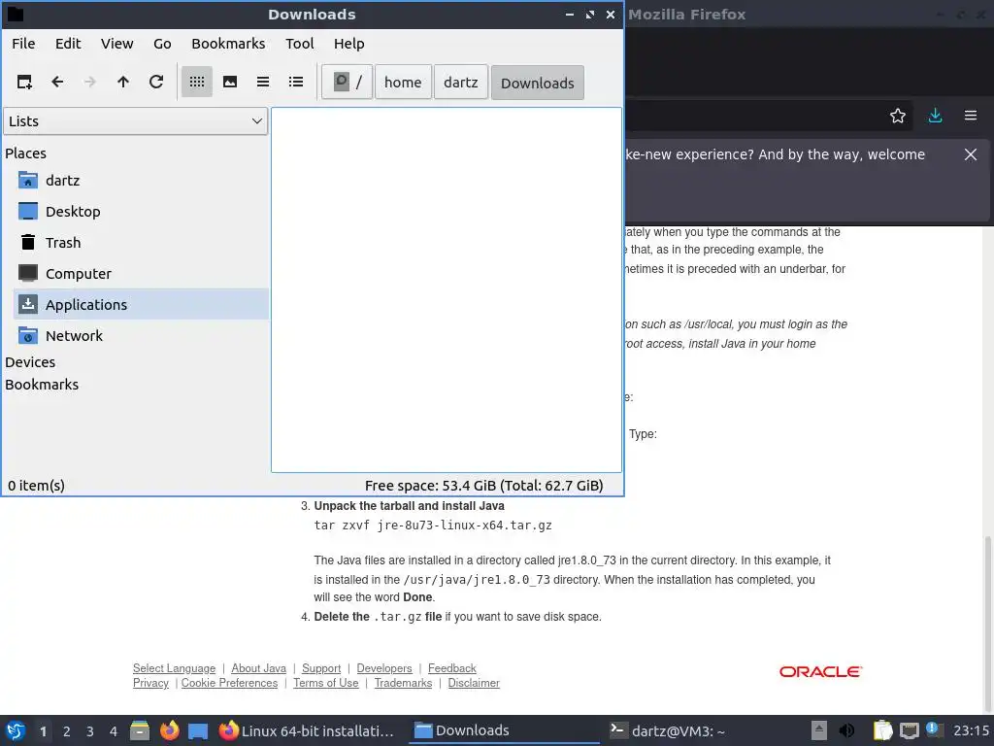Dismiss the Firefox welcome notification

971,154
